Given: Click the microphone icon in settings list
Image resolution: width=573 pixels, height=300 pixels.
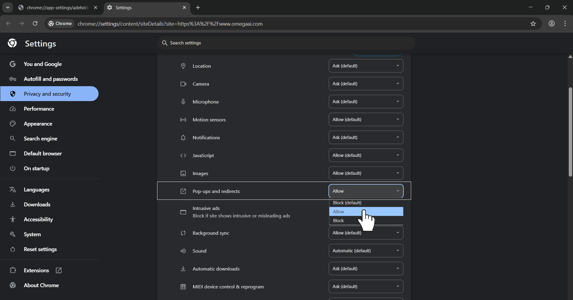Looking at the screenshot, I should (183, 102).
